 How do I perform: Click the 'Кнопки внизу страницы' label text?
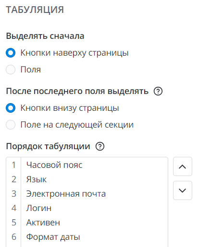(70, 108)
